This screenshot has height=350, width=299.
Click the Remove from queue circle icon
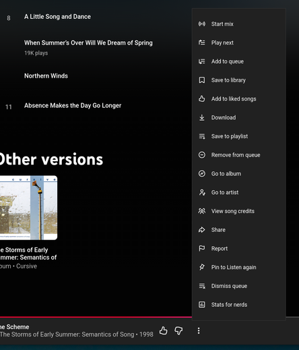(x=202, y=155)
